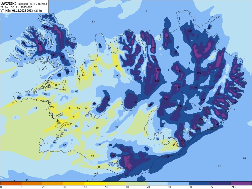Select the map value 79
252x189 pixels.
88,126
